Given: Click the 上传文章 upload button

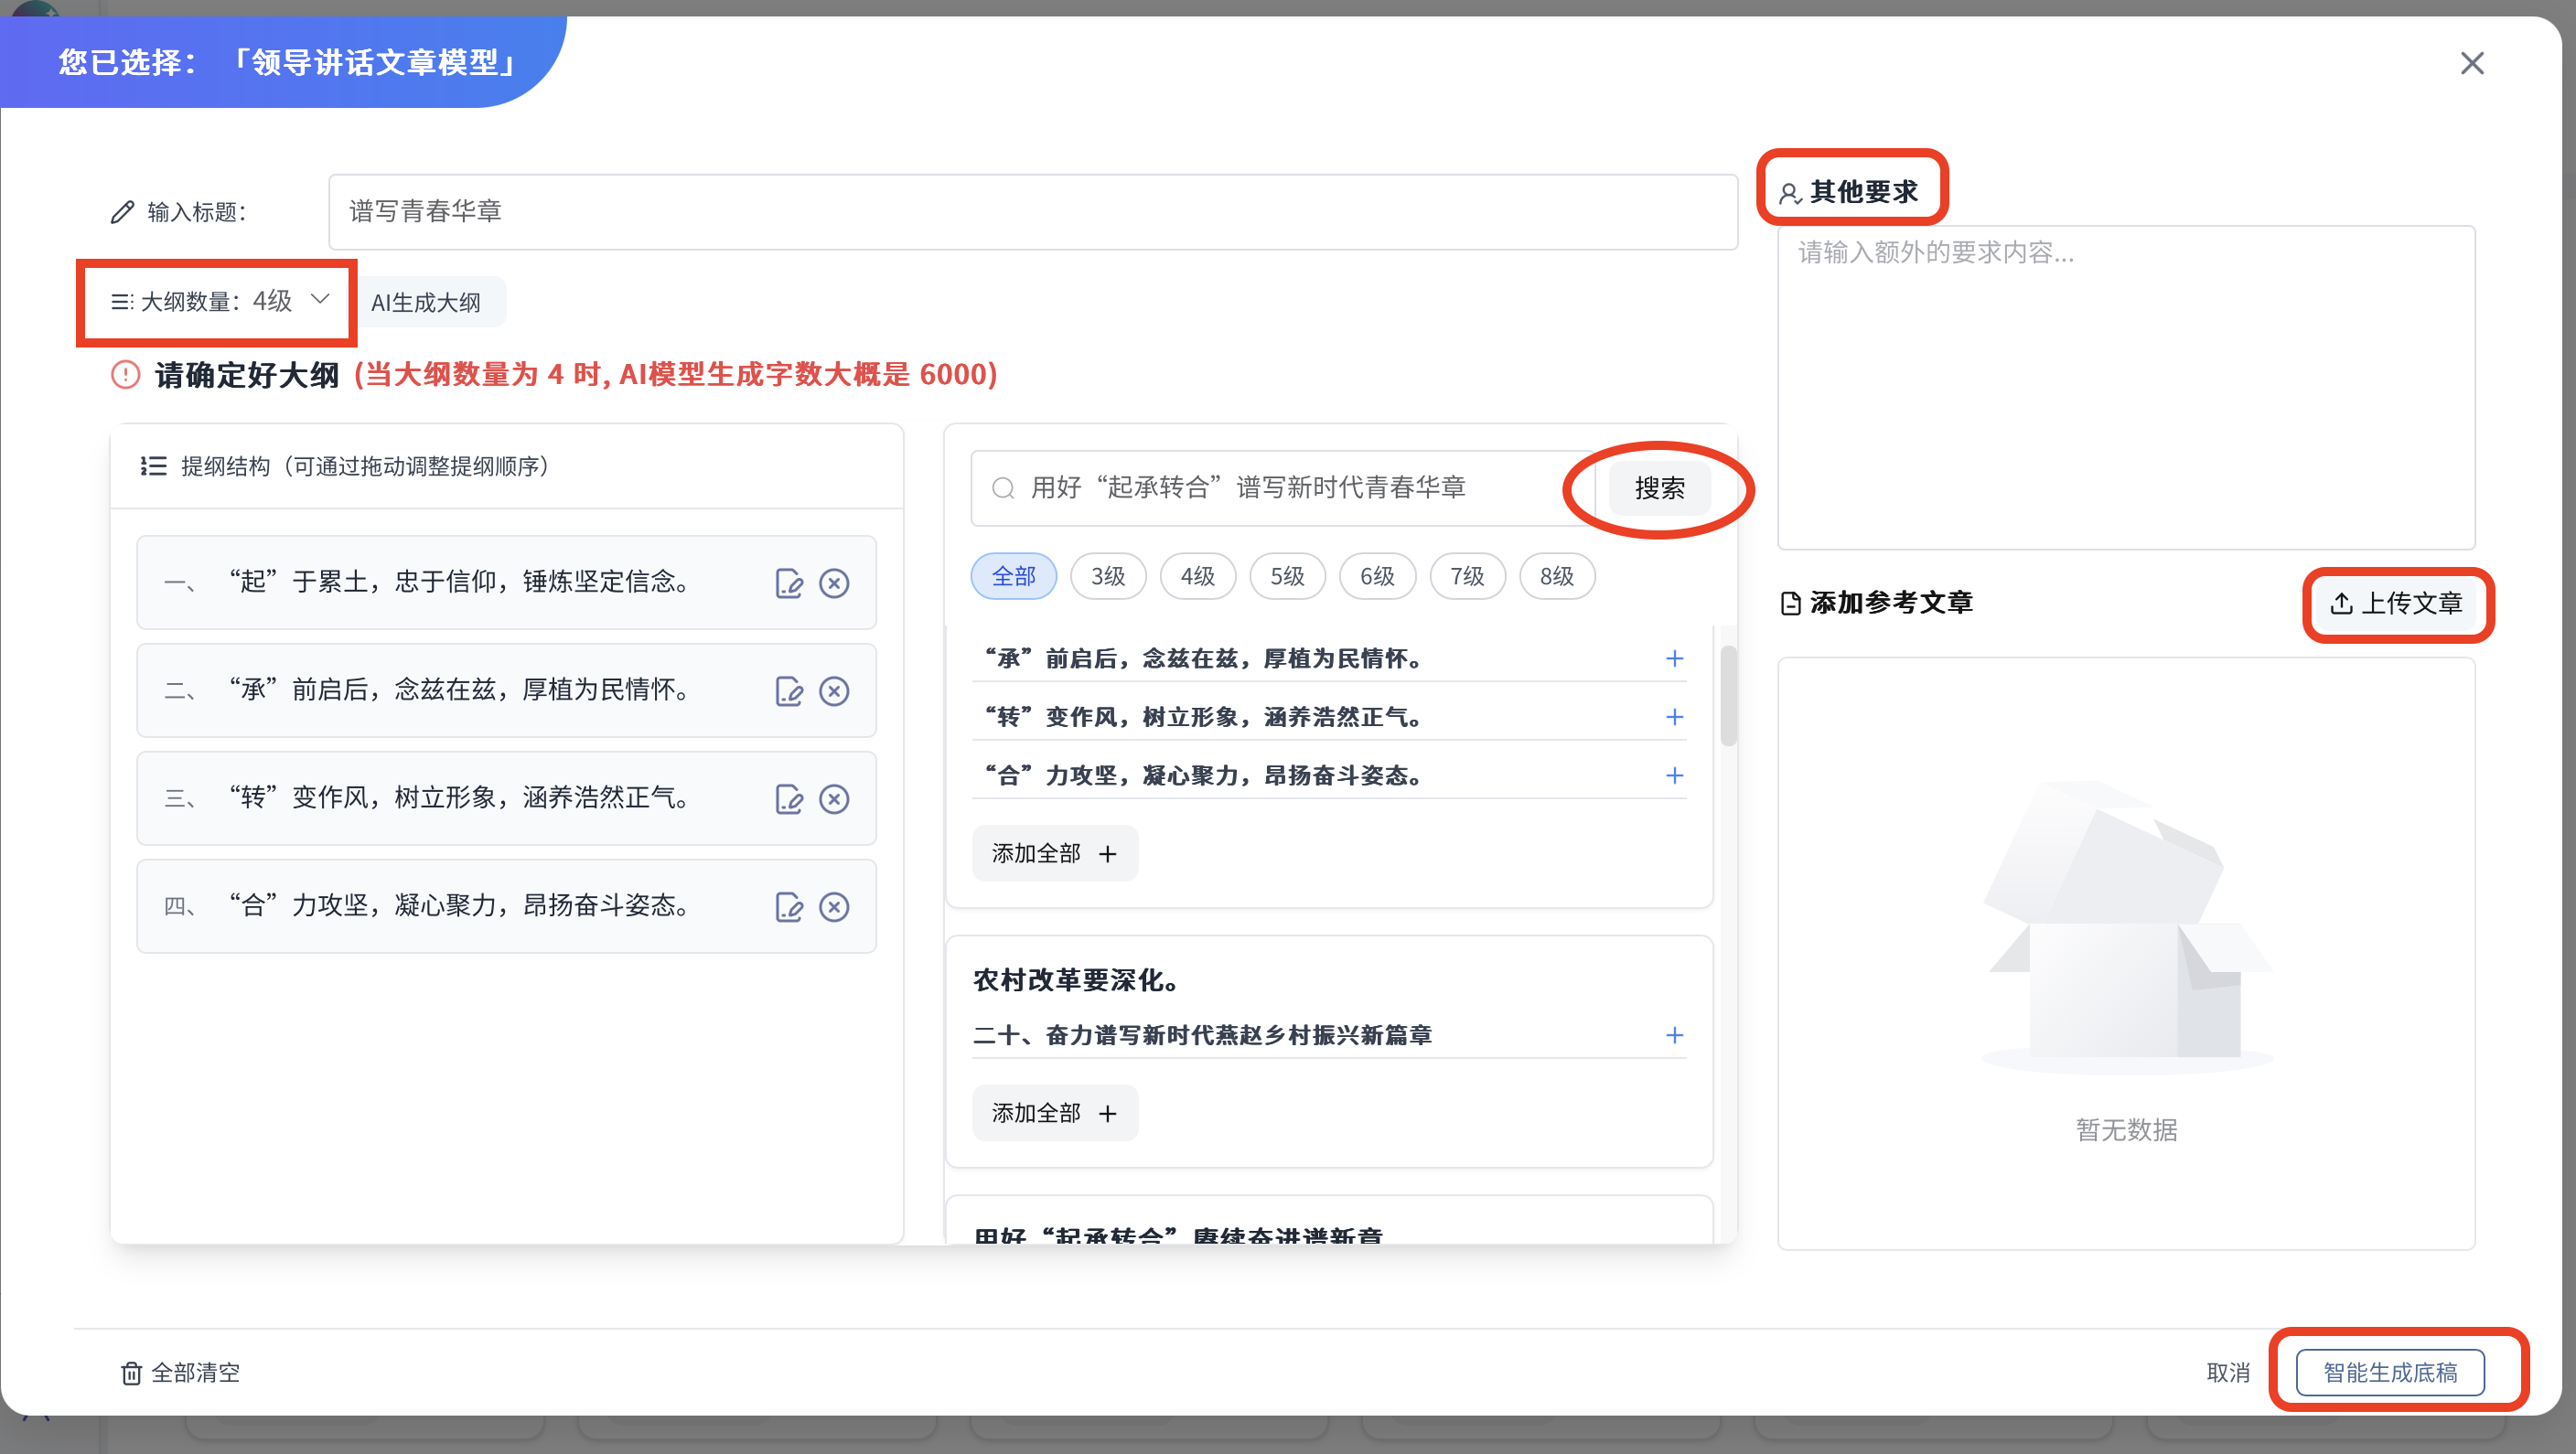Looking at the screenshot, I should point(2397,603).
